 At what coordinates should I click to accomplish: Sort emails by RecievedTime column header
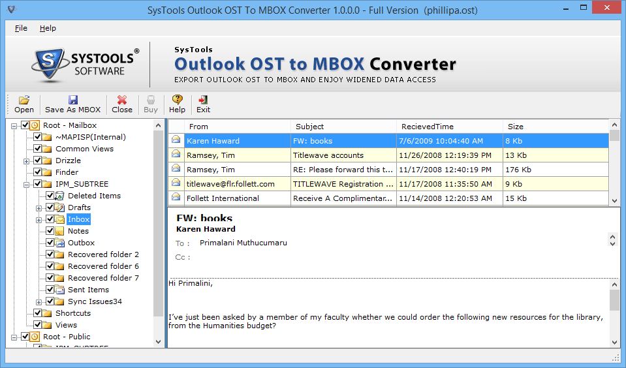(449, 127)
